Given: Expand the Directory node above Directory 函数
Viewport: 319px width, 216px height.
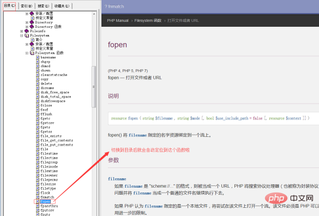Looking at the screenshot, I should (x=27, y=22).
